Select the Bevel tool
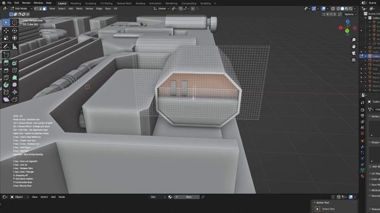380x213 pixels. (x=6, y=70)
